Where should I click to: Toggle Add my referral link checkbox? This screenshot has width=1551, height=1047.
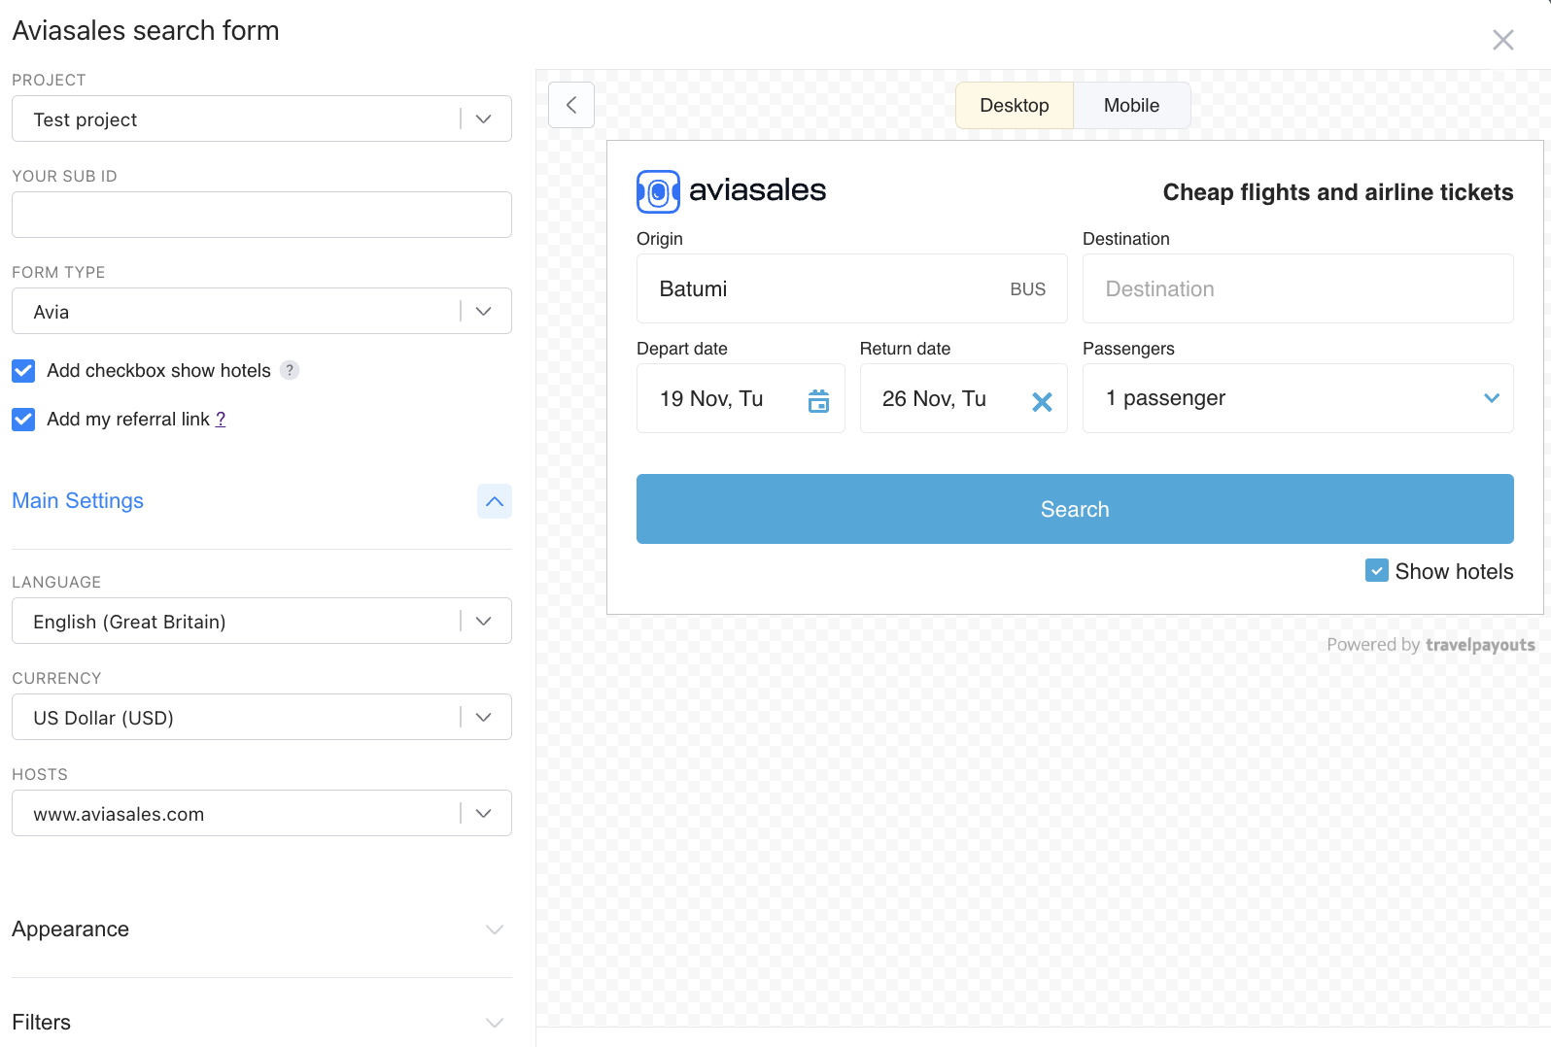[23, 419]
